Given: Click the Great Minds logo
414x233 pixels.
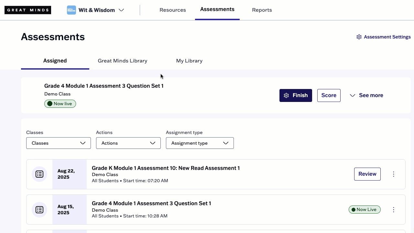Looking at the screenshot, I should (x=27, y=10).
